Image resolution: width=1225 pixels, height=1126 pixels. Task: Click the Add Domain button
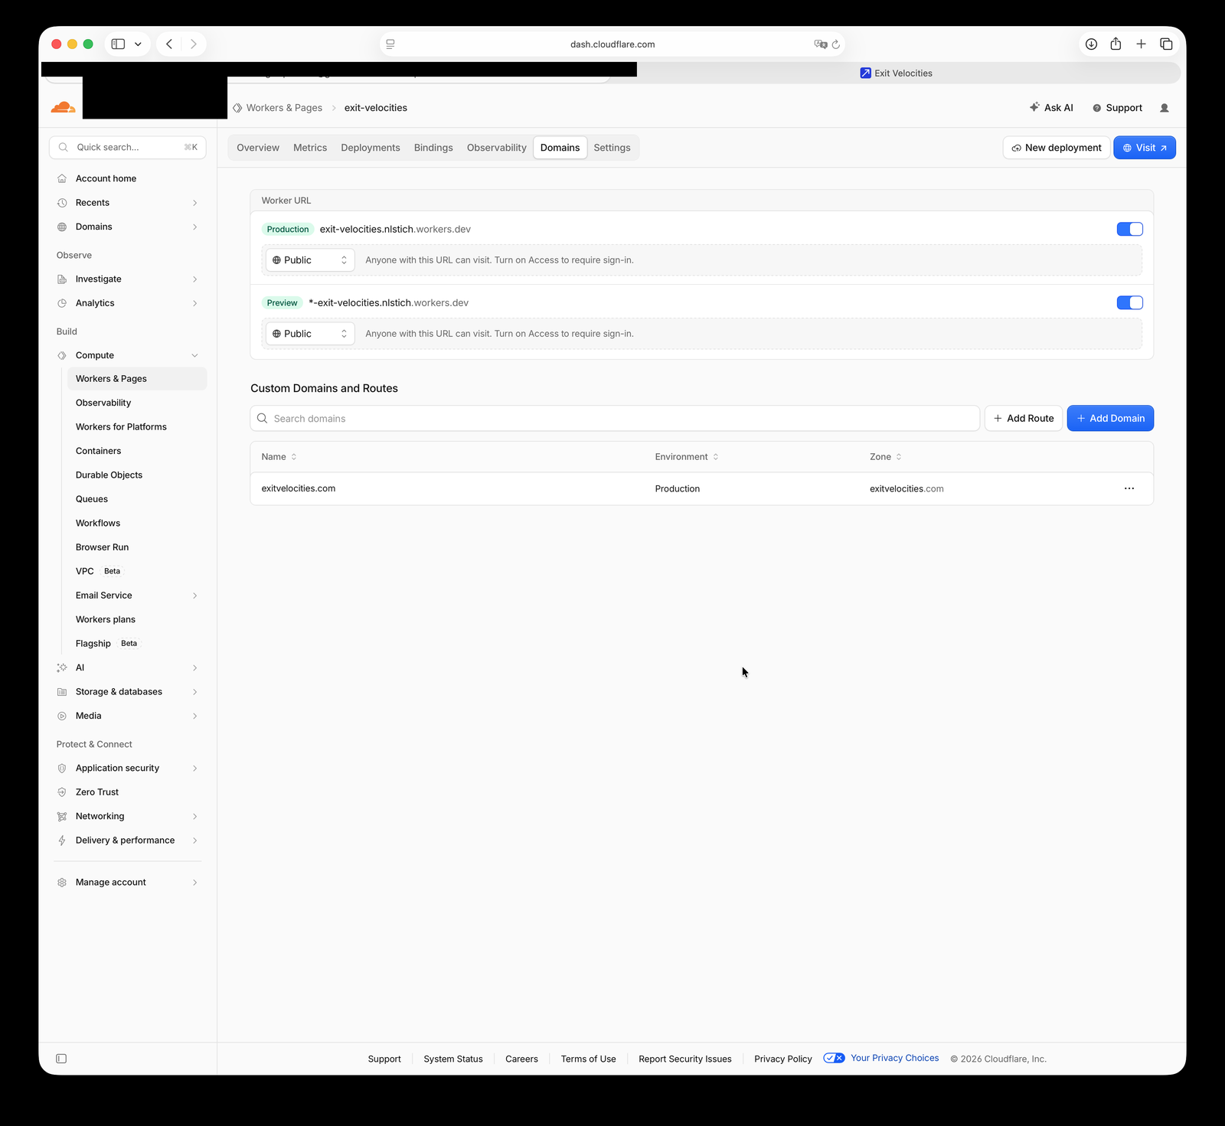pos(1110,418)
